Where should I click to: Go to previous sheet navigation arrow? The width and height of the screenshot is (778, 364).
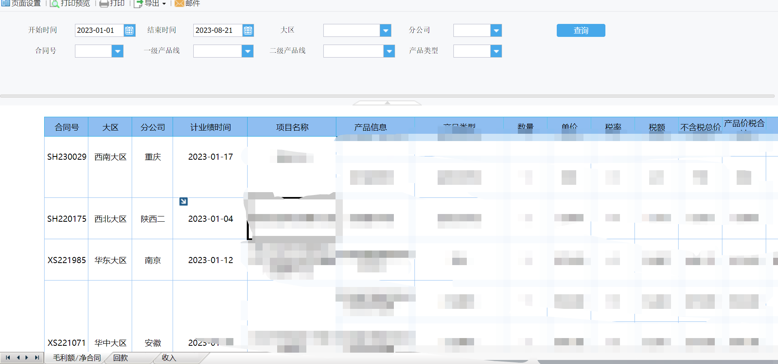18,358
